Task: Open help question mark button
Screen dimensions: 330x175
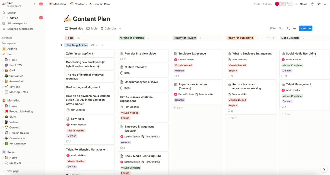Action: [x=324, y=169]
